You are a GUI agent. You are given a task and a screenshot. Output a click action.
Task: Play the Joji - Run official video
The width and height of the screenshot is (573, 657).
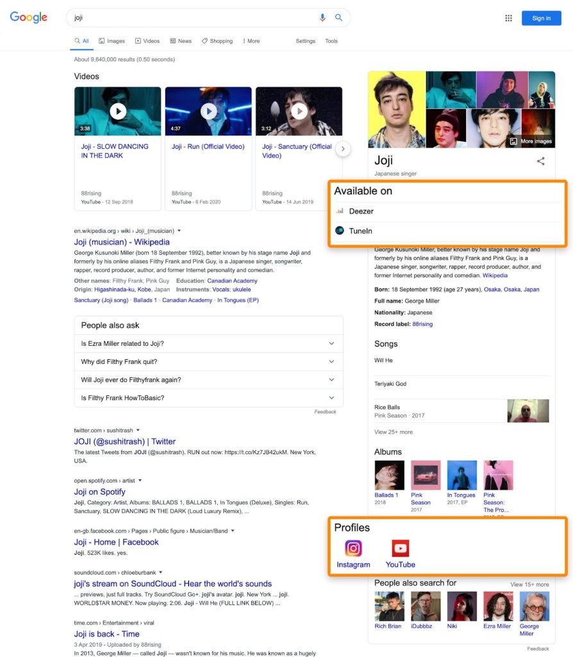pos(208,111)
